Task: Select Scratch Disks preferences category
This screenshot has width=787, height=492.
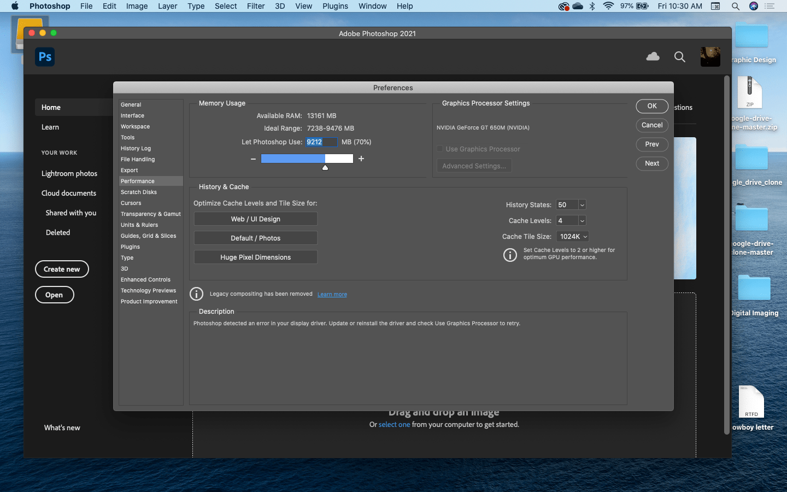Action: click(x=139, y=192)
